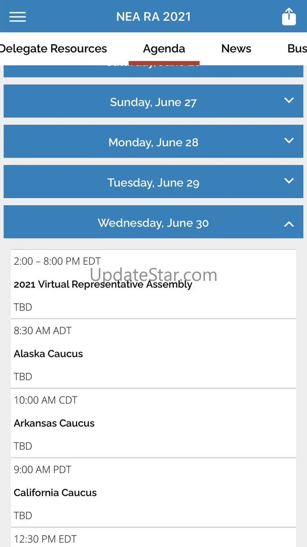Open the hamburger menu
The width and height of the screenshot is (307, 547).
(x=18, y=17)
